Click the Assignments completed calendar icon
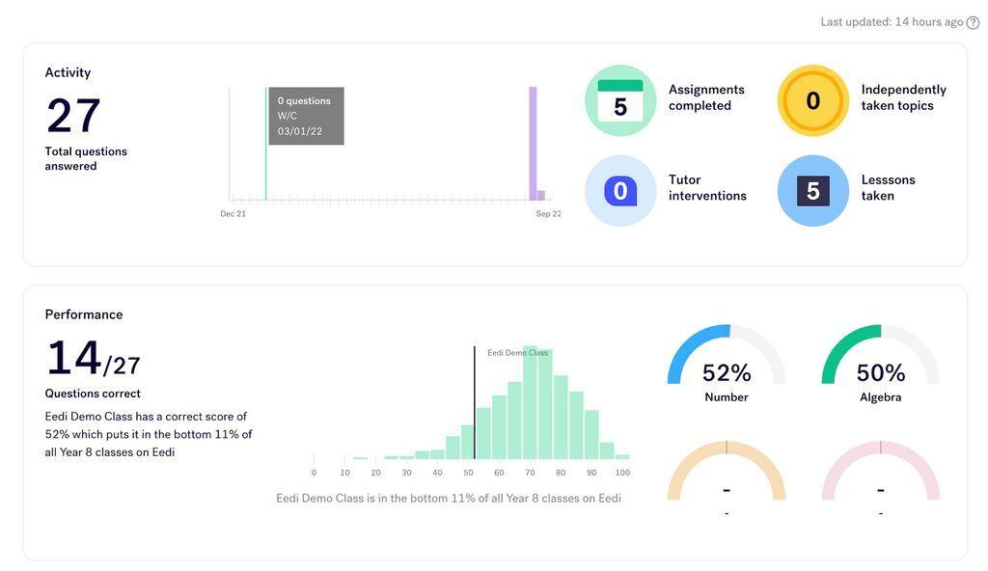988x571 pixels. click(620, 101)
